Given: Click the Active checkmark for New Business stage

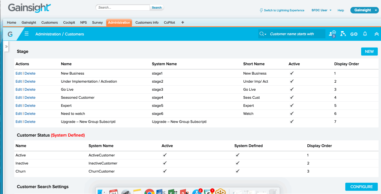Looking at the screenshot, I should point(292,73).
